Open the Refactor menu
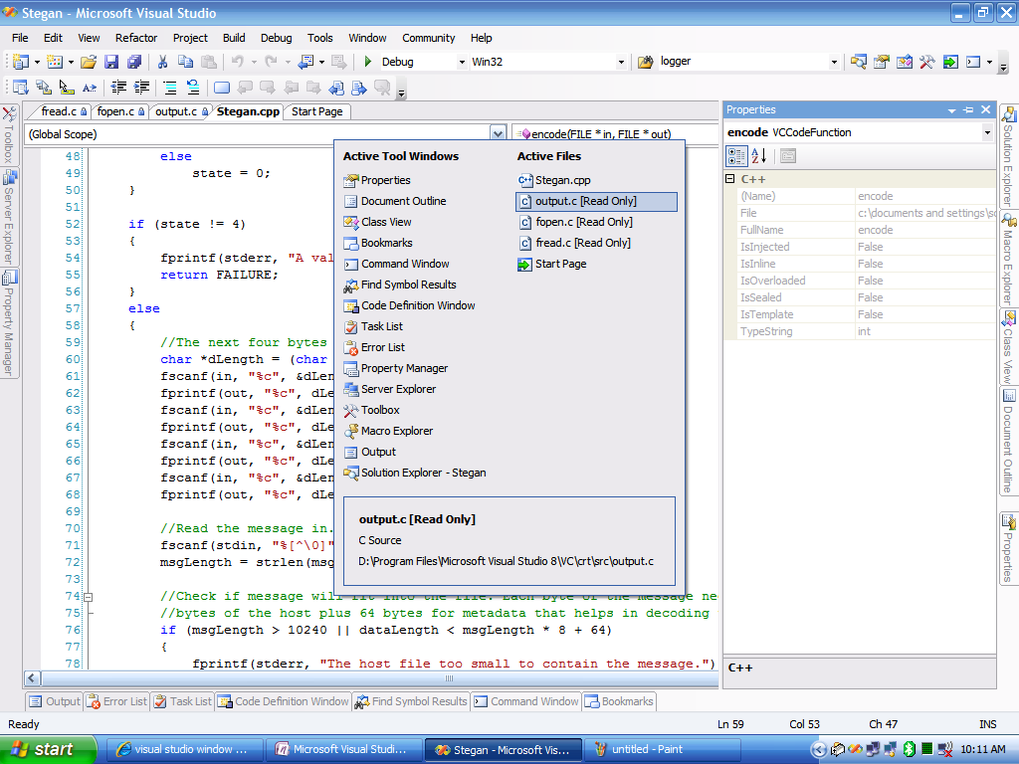The image size is (1019, 764). tap(136, 38)
